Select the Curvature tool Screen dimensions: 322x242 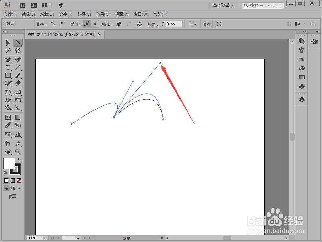(x=18, y=60)
